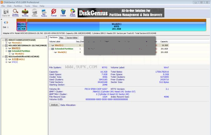Open the Disk menu
The image size is (211, 135).
click(x=9, y=6)
